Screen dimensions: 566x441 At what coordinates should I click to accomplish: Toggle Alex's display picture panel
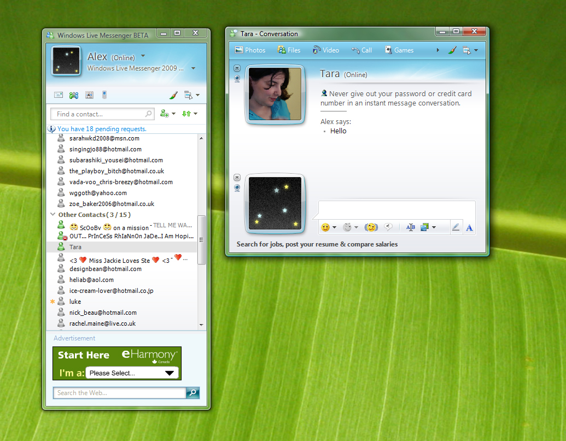coord(237,177)
